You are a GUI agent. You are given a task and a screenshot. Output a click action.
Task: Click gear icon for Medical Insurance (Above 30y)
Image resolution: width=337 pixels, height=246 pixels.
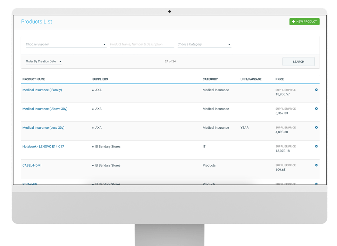point(316,109)
